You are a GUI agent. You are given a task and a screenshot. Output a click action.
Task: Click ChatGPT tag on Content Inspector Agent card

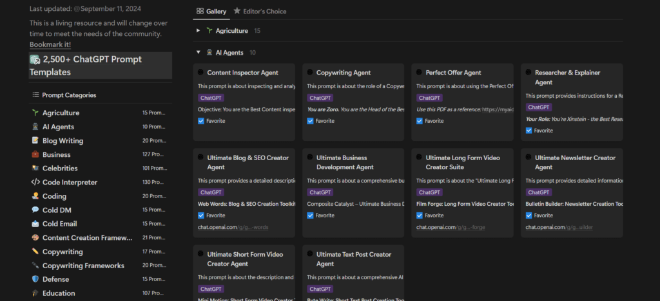211,98
